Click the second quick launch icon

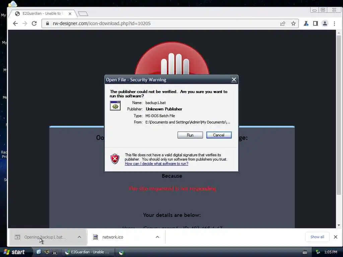pyautogui.click(x=47, y=252)
